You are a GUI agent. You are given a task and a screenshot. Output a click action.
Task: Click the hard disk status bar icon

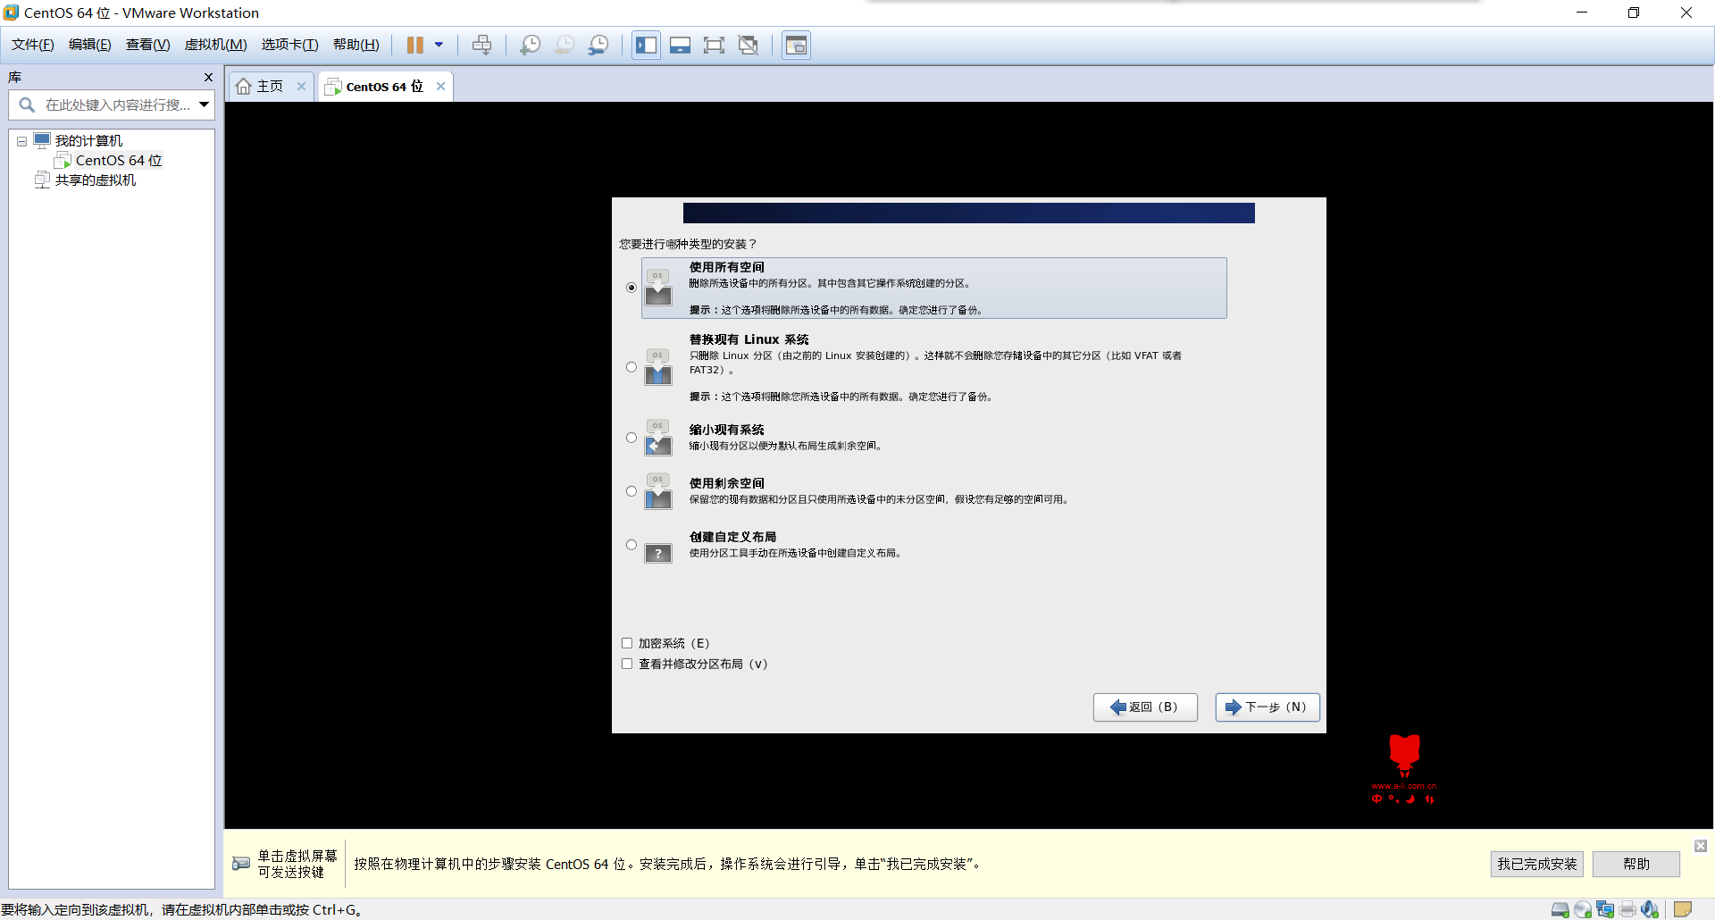click(x=1560, y=909)
